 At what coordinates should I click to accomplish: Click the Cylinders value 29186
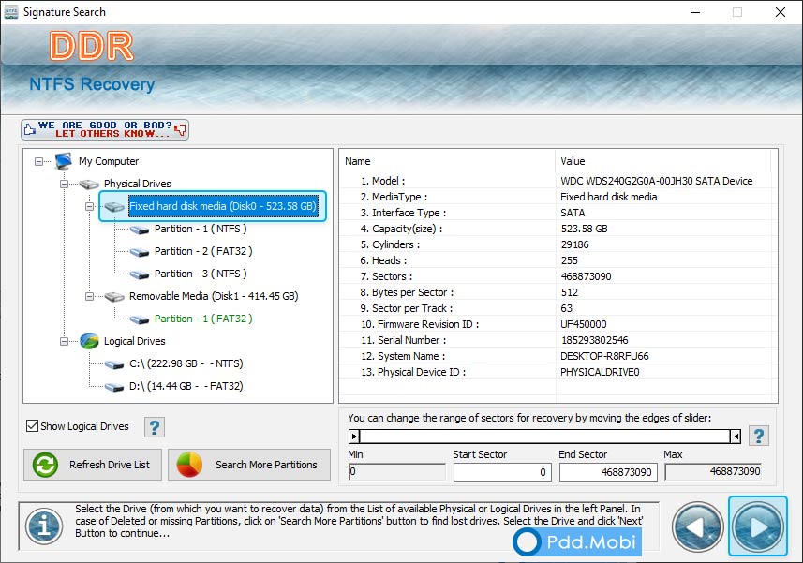tap(575, 244)
